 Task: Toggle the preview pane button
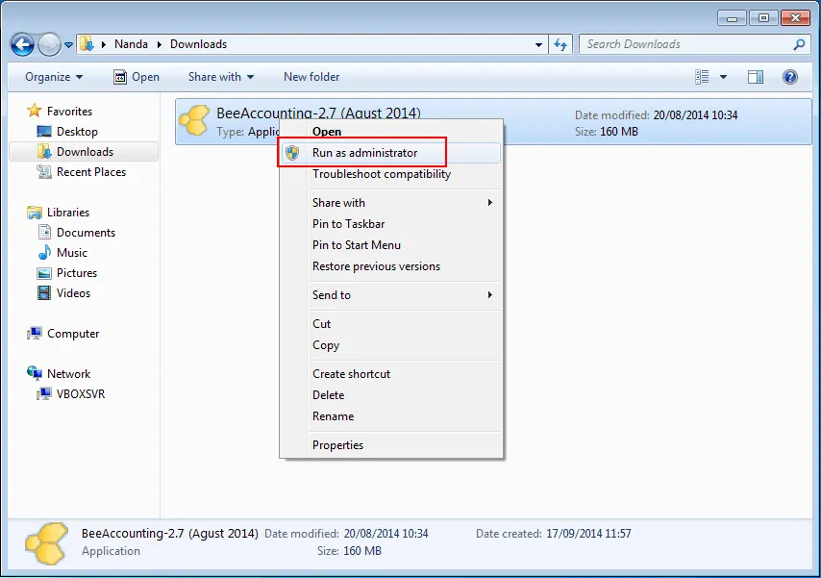(x=755, y=77)
